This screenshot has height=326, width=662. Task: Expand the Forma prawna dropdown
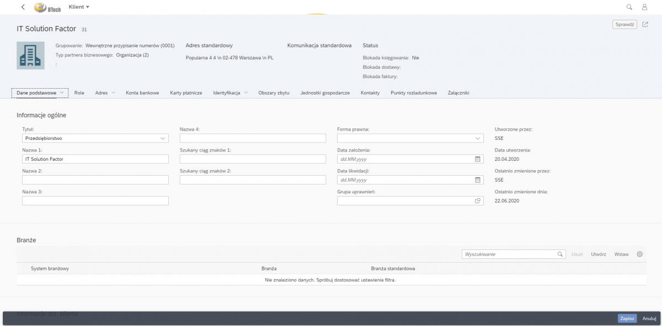[x=478, y=139]
